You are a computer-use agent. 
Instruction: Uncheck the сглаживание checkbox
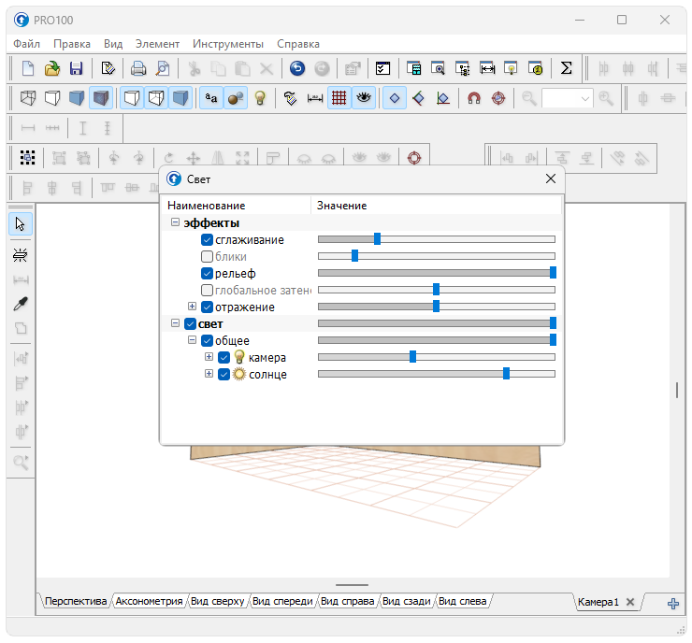click(x=207, y=240)
